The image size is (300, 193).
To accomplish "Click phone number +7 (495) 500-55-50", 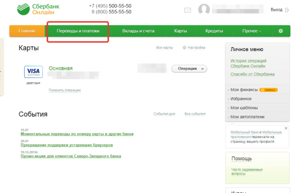I will coord(110,6).
